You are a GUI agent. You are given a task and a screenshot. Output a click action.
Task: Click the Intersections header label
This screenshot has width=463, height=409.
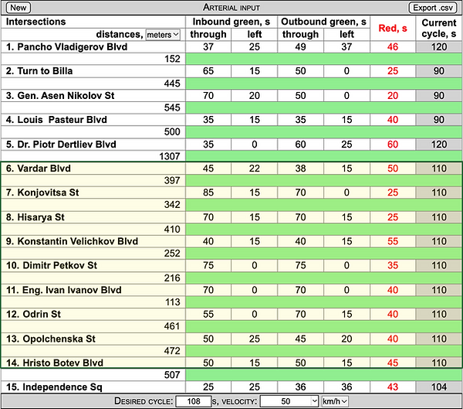35,22
